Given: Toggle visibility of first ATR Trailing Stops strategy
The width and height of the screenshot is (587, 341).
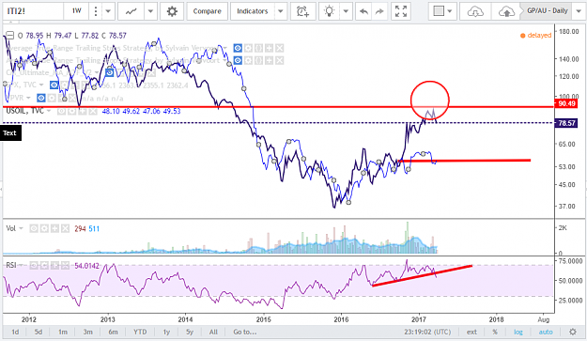Looking at the screenshot, I should coord(238,48).
